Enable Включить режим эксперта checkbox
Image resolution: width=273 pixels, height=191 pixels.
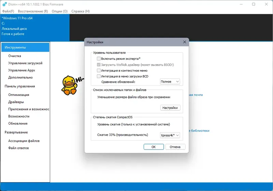coord(99,58)
